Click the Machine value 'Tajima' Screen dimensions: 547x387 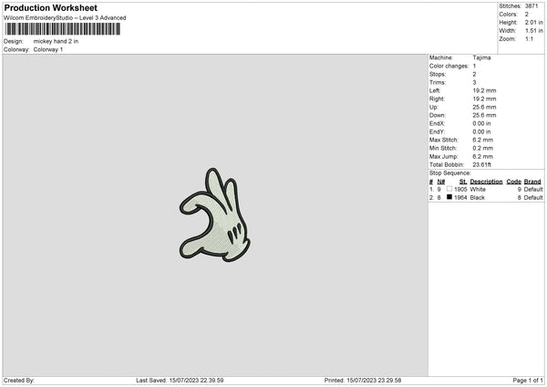[481, 58]
